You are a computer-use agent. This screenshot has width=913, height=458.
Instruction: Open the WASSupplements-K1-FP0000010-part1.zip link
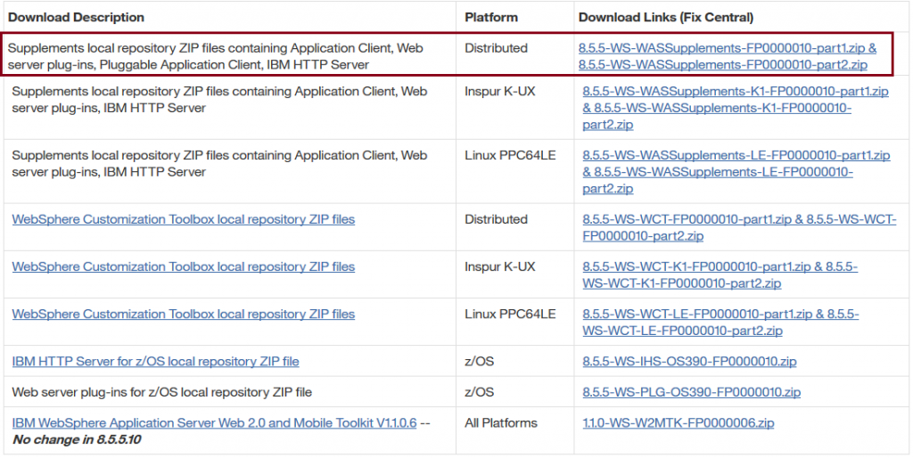pyautogui.click(x=735, y=91)
